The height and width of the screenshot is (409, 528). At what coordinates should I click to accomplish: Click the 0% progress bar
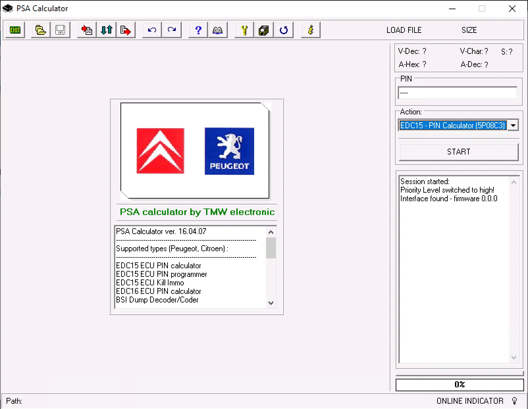pos(460,385)
